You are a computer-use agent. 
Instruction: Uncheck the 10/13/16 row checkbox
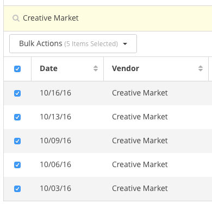pos(17,117)
